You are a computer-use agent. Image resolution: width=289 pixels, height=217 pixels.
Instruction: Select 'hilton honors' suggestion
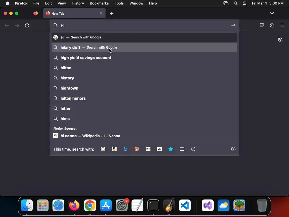(x=144, y=98)
